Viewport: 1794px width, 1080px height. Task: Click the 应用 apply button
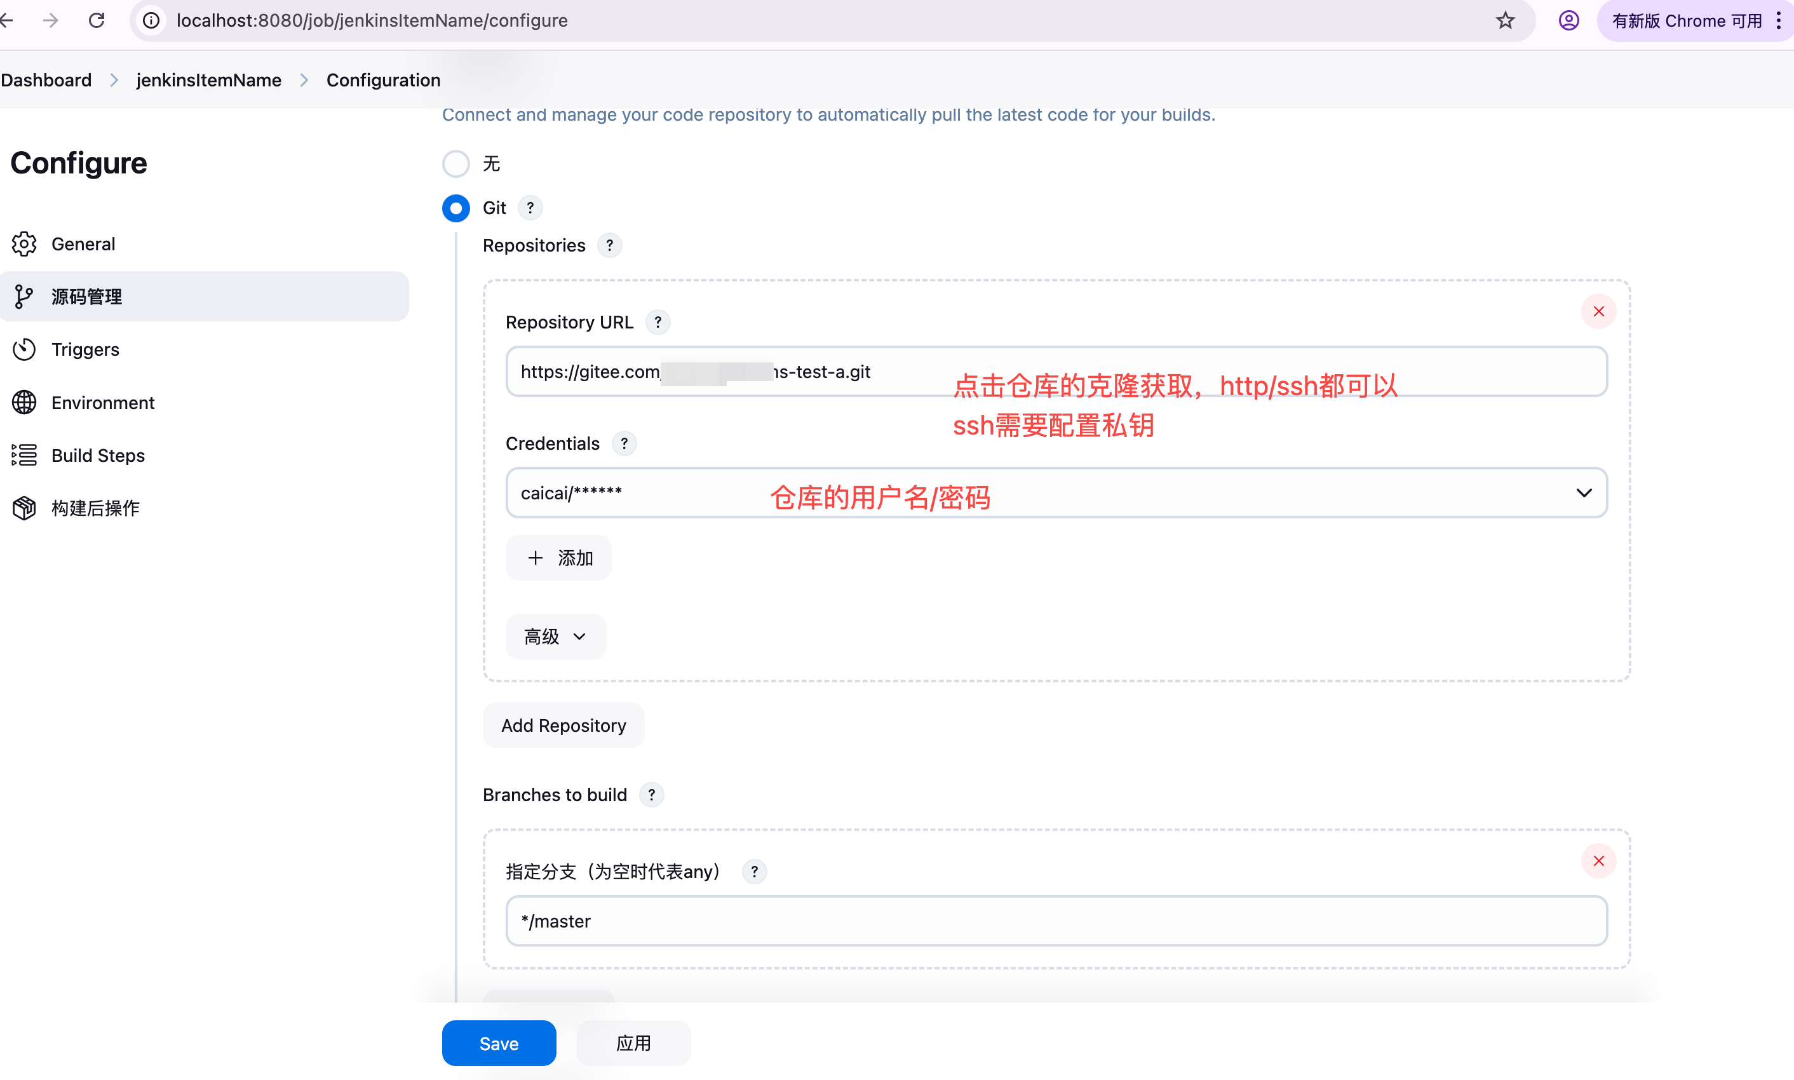click(633, 1044)
